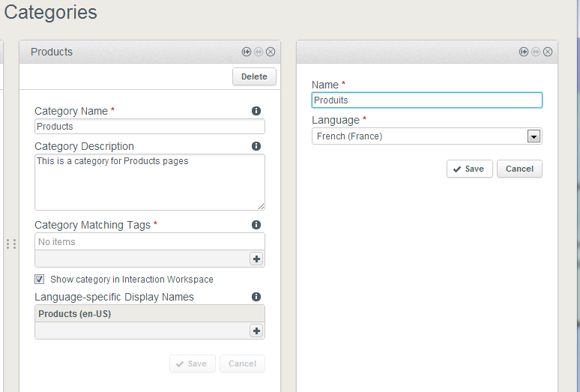Open the Language dropdown arrow
The height and width of the screenshot is (392, 580).
534,136
